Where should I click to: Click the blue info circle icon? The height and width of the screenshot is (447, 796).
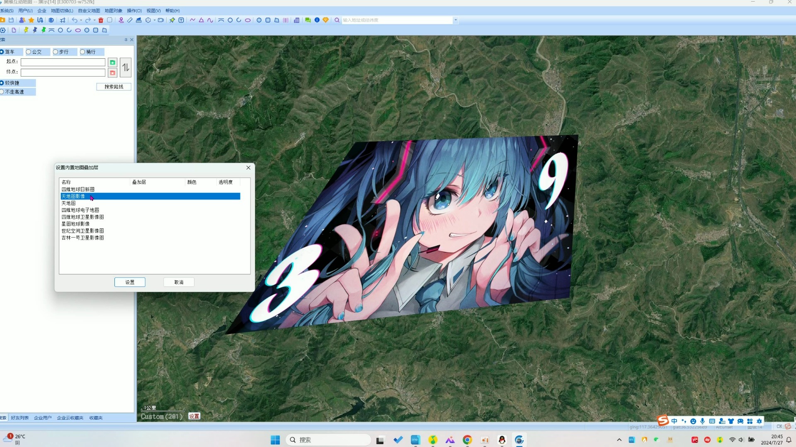pos(317,20)
